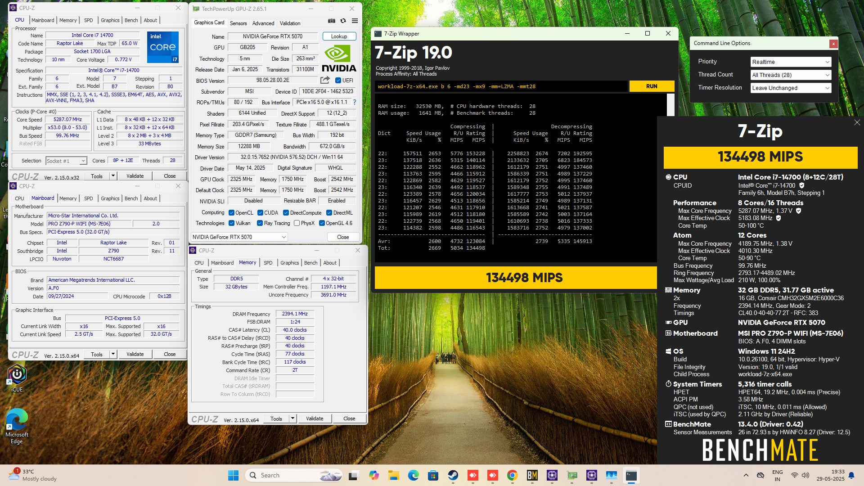Open Google Chrome from the taskbar
The width and height of the screenshot is (864, 486).
pos(512,475)
